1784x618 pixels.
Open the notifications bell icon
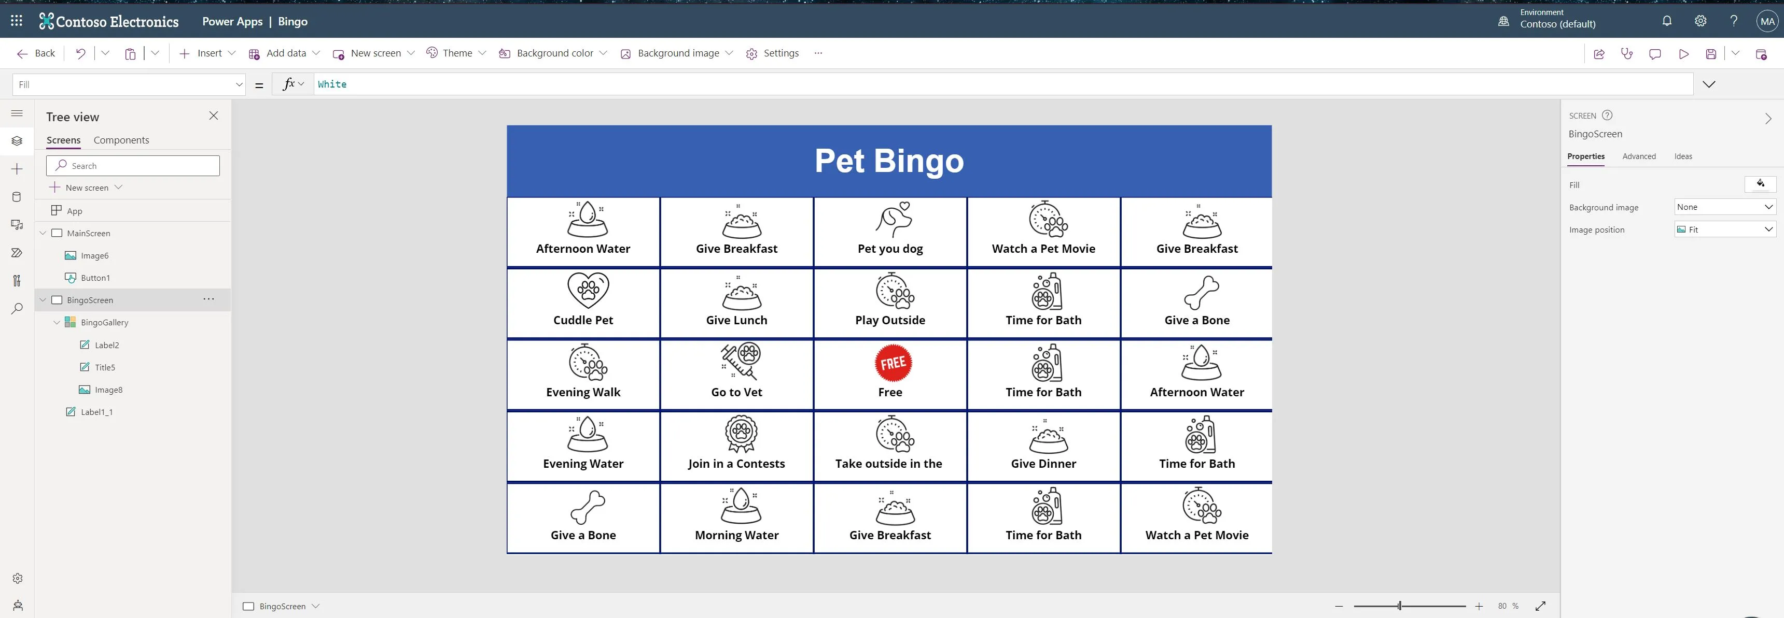pyautogui.click(x=1667, y=21)
